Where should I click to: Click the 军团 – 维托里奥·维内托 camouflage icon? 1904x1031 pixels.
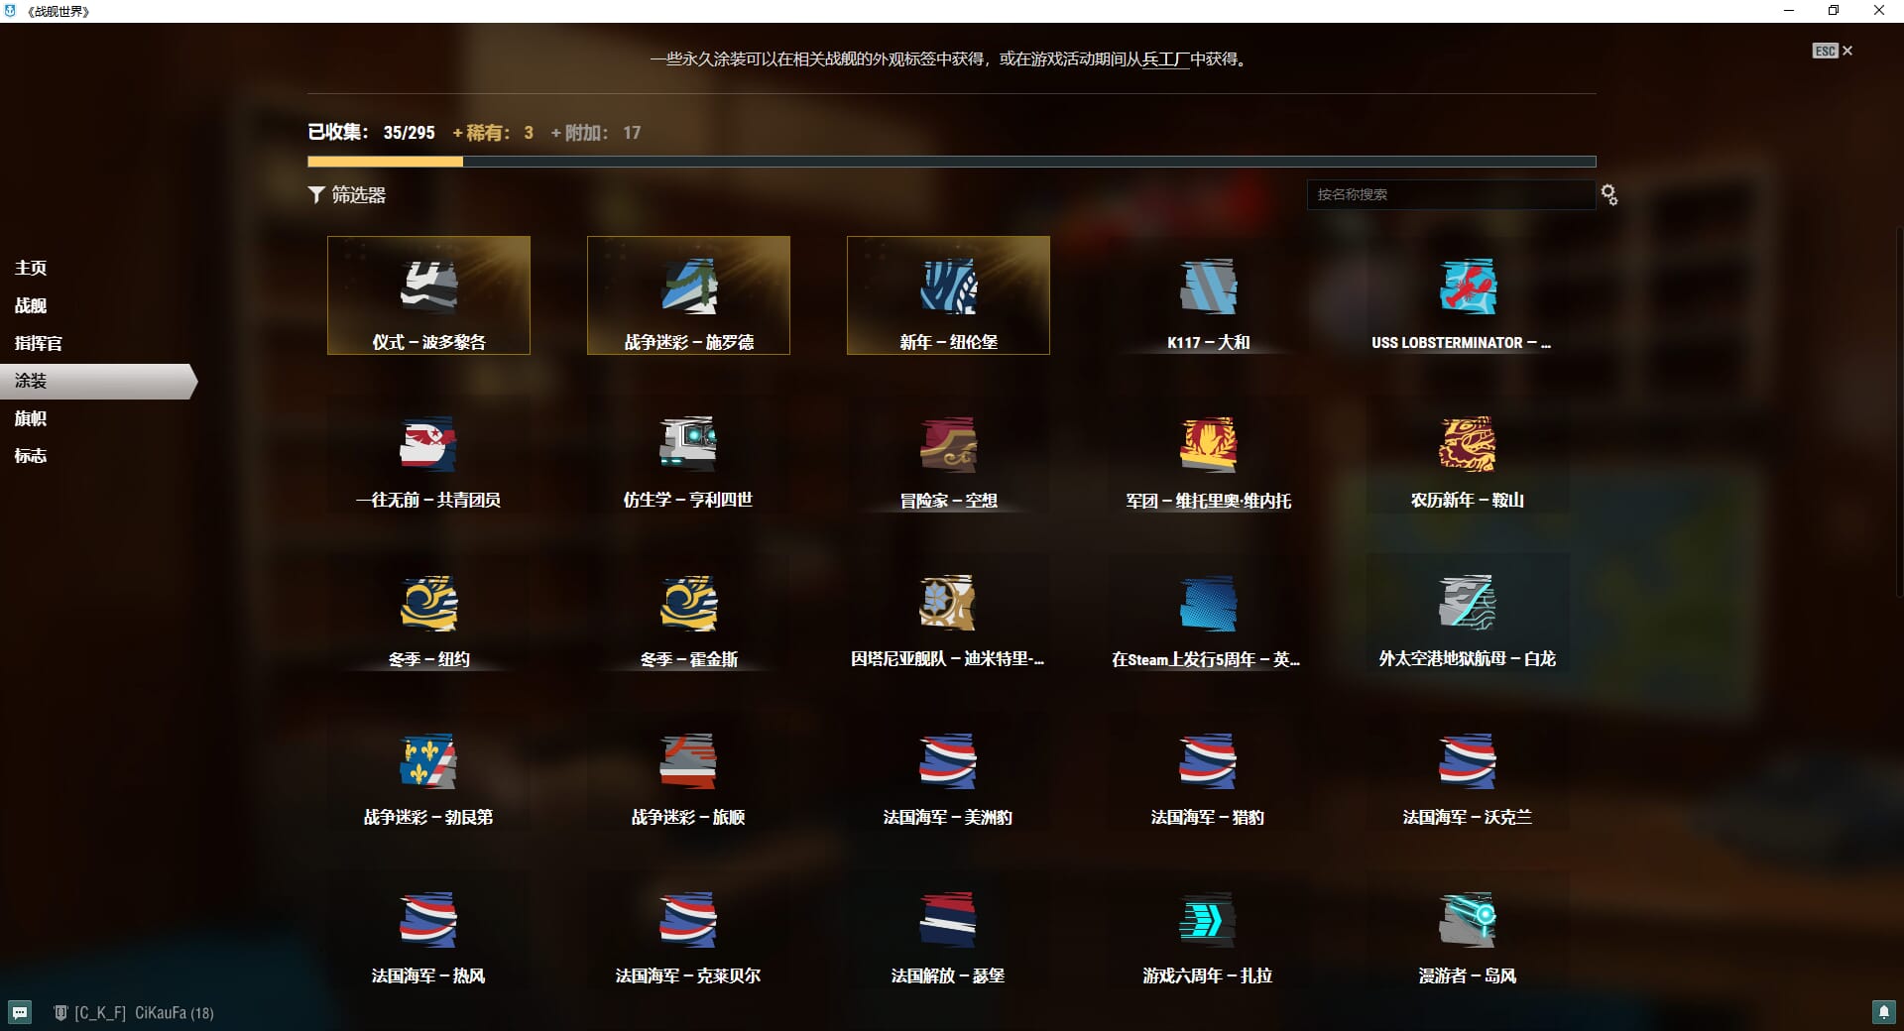pyautogui.click(x=1208, y=445)
